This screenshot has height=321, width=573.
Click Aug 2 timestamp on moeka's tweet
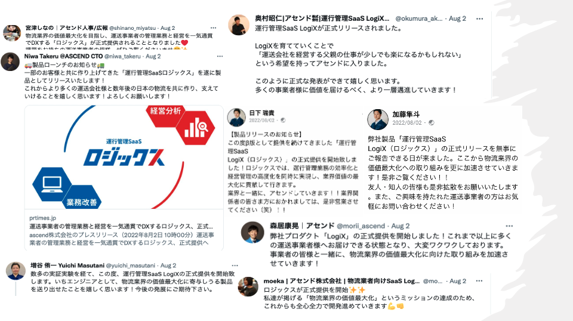tap(458, 281)
